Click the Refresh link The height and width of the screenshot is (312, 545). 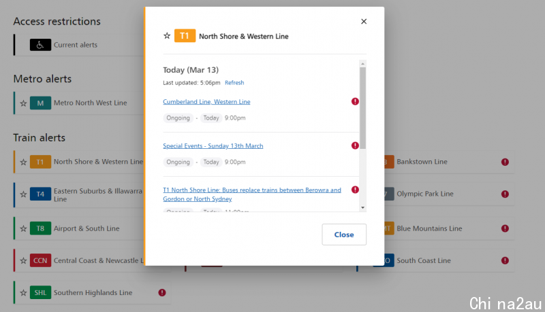pyautogui.click(x=234, y=82)
